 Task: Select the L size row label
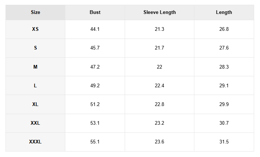[36, 85]
